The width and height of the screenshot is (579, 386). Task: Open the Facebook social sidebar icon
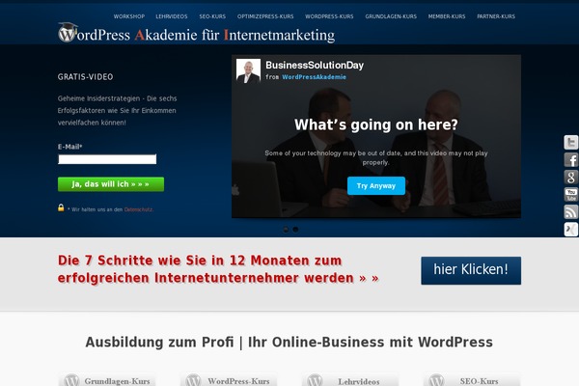[571, 160]
